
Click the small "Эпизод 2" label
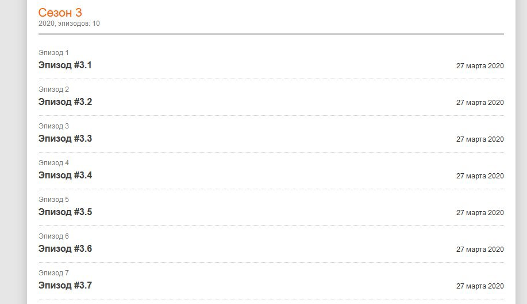click(x=53, y=89)
